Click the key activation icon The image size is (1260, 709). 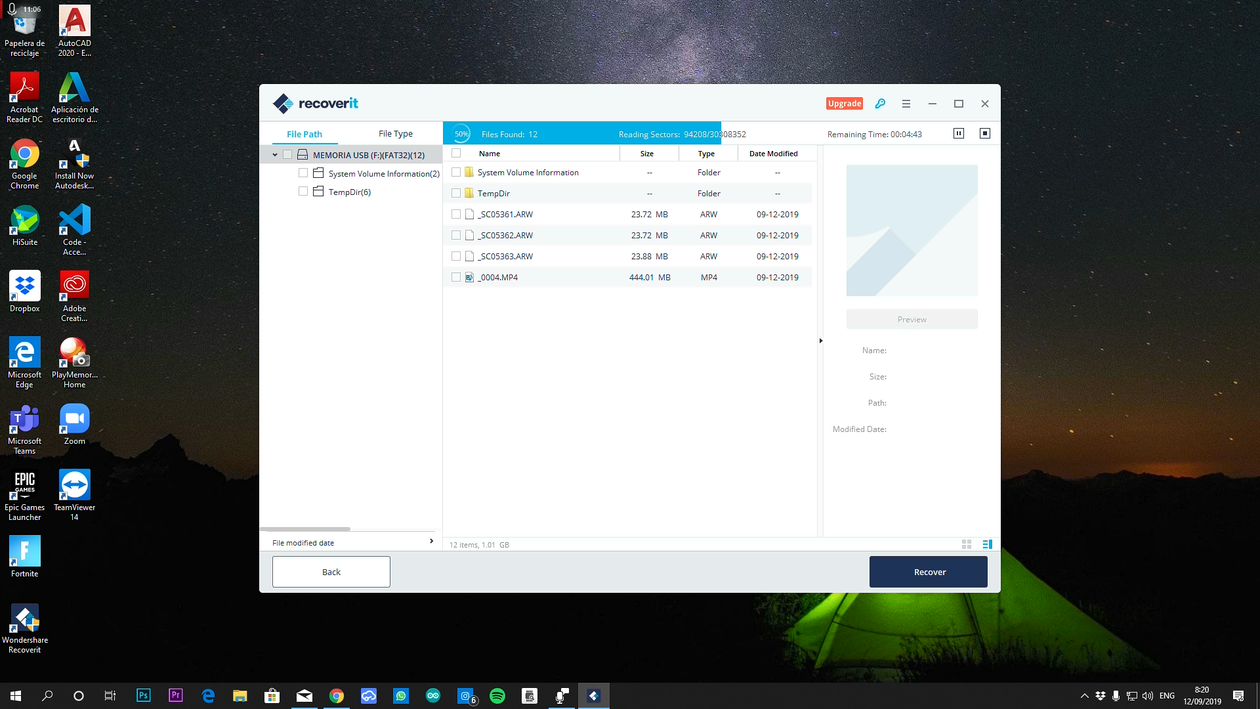[x=880, y=104]
